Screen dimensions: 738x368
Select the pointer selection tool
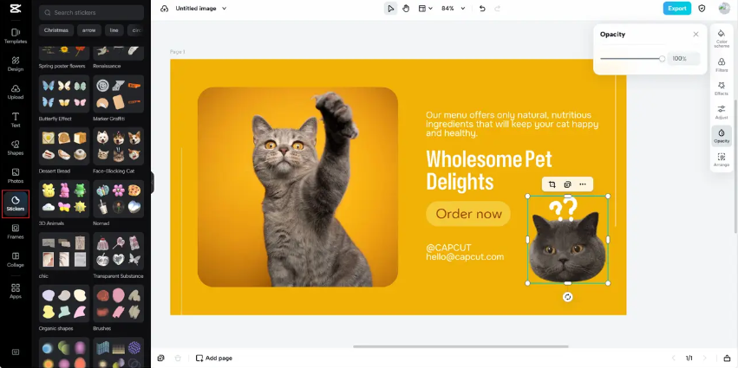pos(390,9)
